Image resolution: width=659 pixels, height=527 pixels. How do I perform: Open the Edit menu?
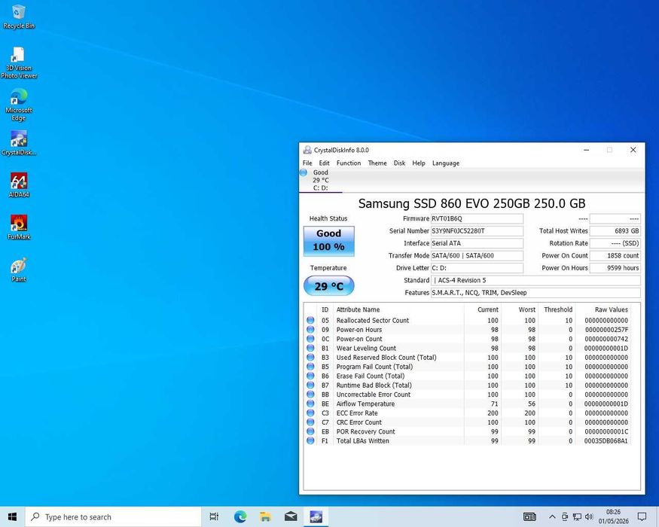(x=324, y=163)
